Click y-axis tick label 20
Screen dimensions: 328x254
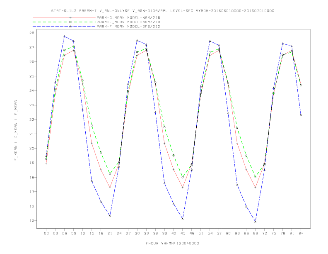point(31,149)
